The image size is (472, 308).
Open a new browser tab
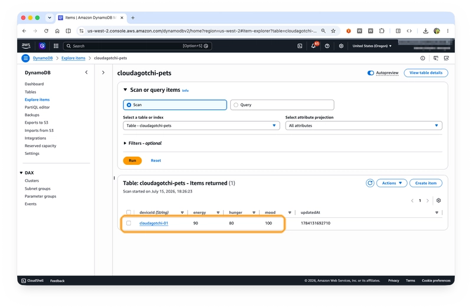pos(133,18)
